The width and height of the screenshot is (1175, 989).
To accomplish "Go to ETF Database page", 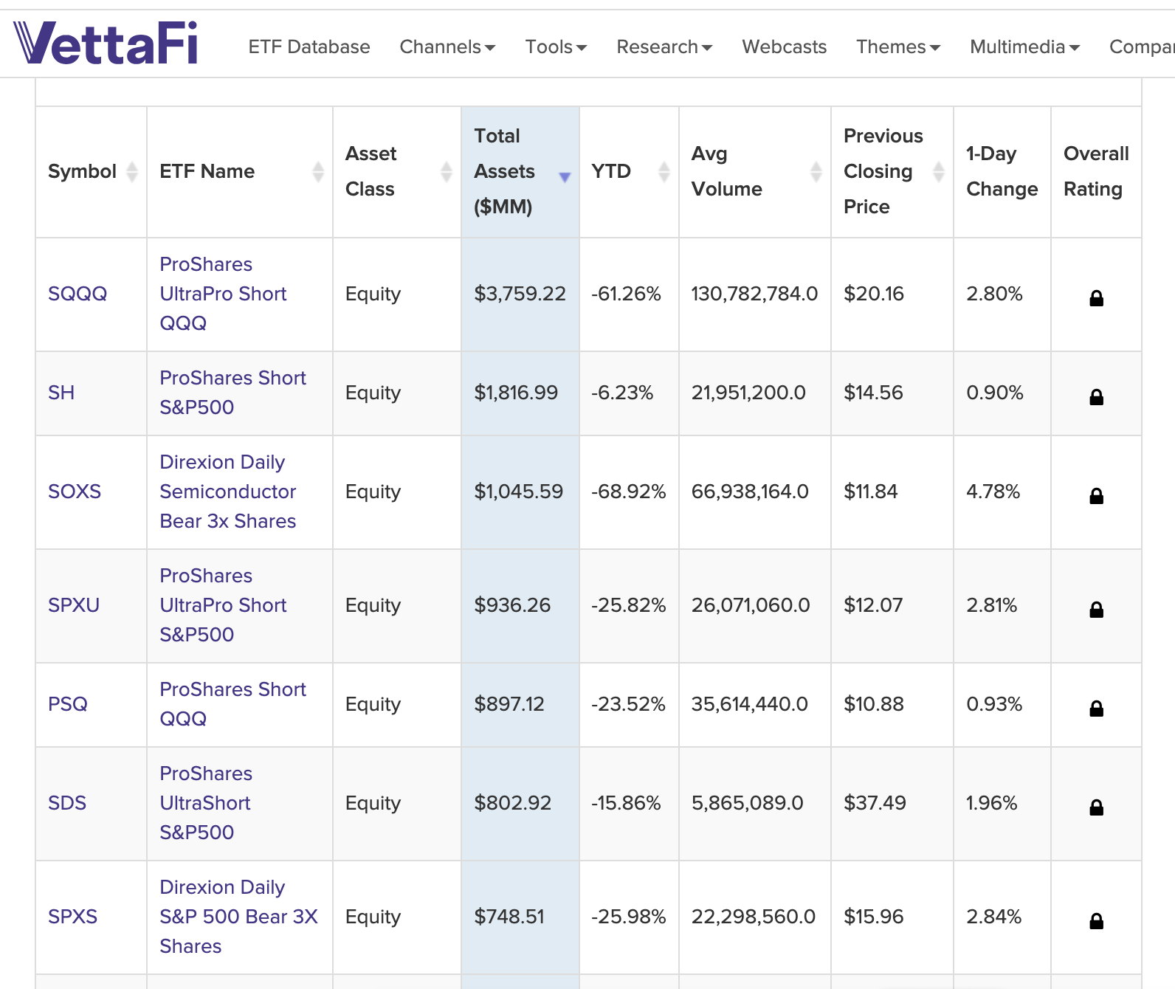I will [309, 47].
